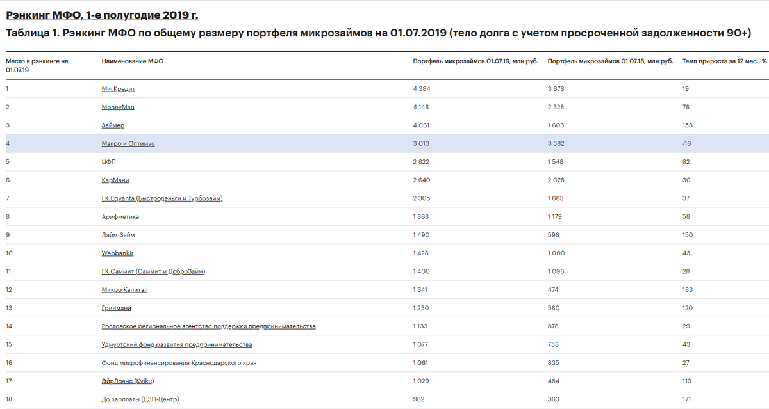
Task: Select MoneyMan 2019 portfolio value 4 148
Action: coord(422,107)
